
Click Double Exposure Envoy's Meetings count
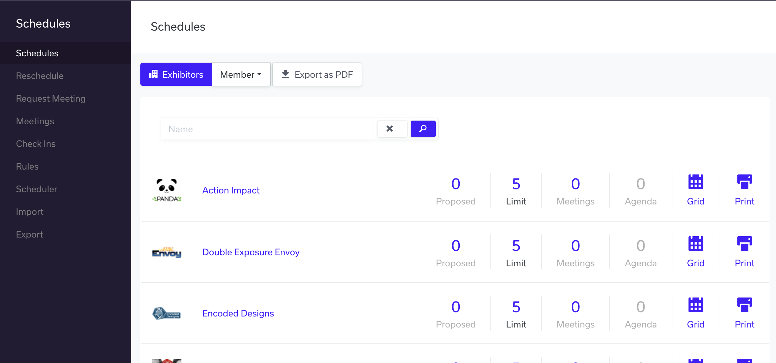pos(576,246)
